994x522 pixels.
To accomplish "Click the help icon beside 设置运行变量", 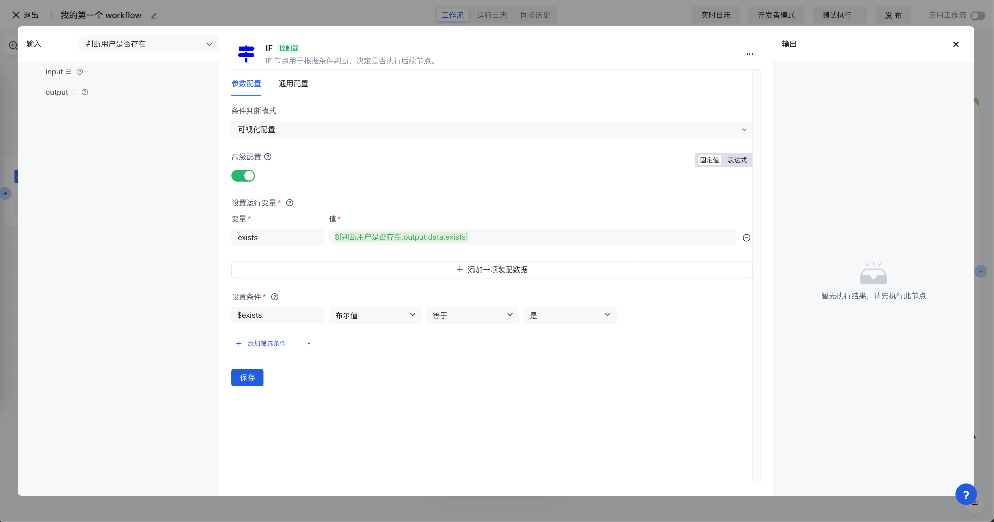I will [x=290, y=202].
